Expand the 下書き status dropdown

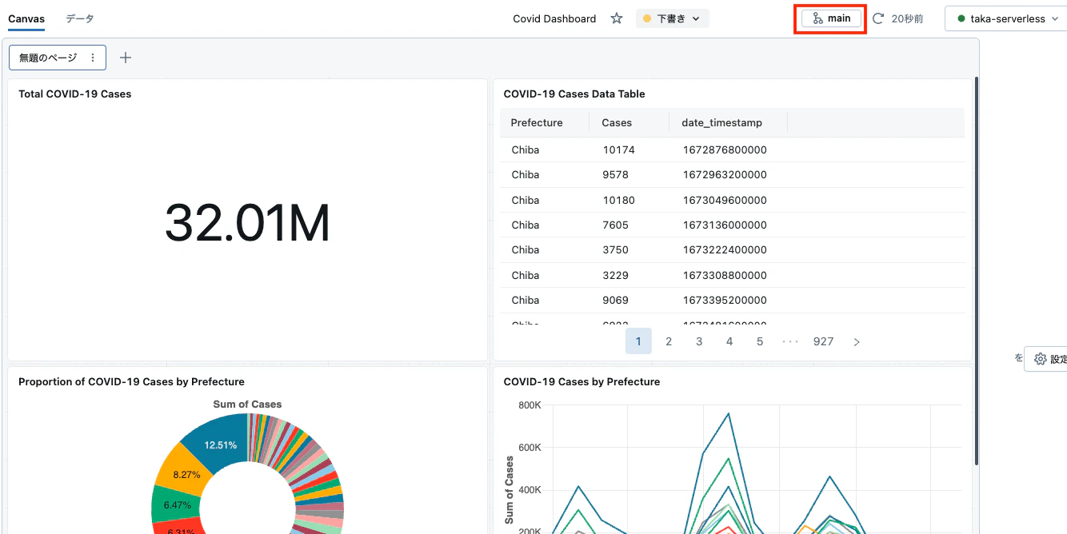673,18
